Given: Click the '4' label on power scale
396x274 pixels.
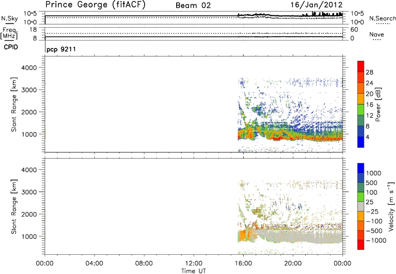Looking at the screenshot, I should pyautogui.click(x=368, y=137).
